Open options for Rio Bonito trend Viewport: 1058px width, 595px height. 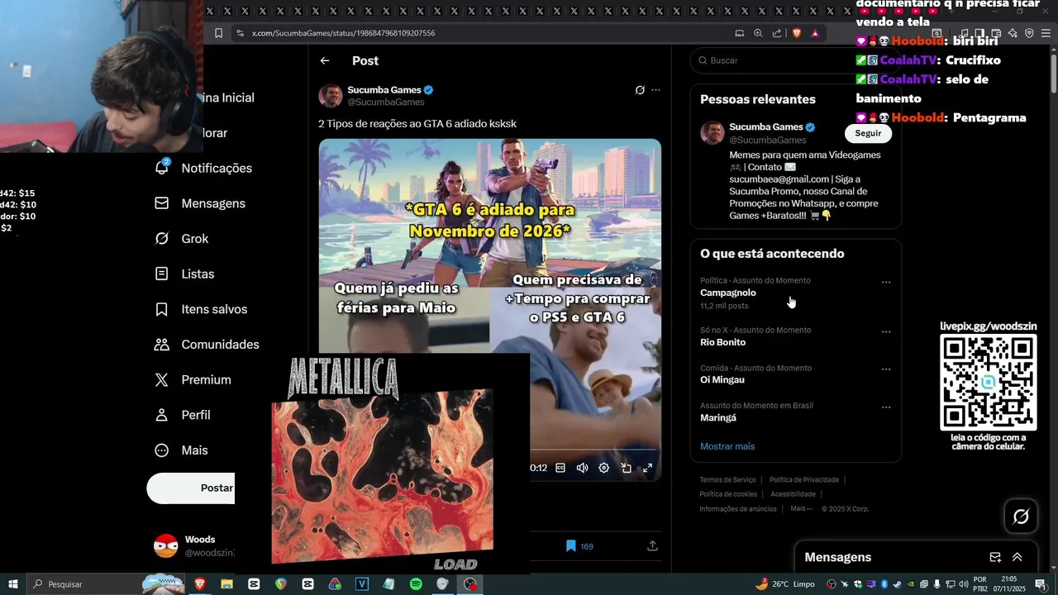886,331
